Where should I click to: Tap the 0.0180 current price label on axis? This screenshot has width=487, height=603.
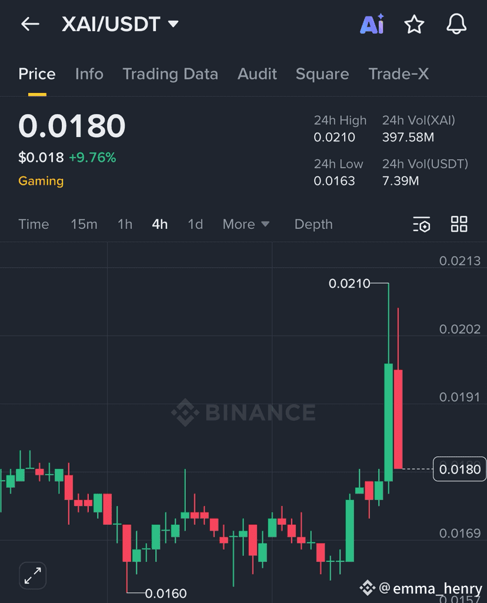(x=460, y=469)
